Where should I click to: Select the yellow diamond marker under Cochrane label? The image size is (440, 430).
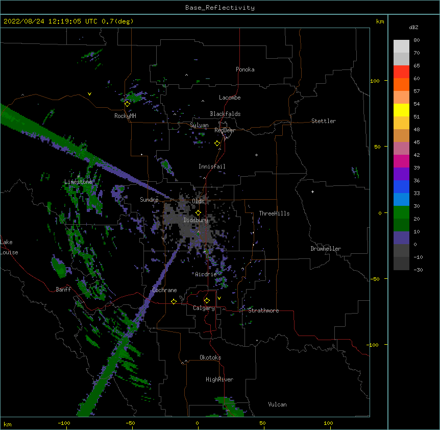tap(174, 301)
